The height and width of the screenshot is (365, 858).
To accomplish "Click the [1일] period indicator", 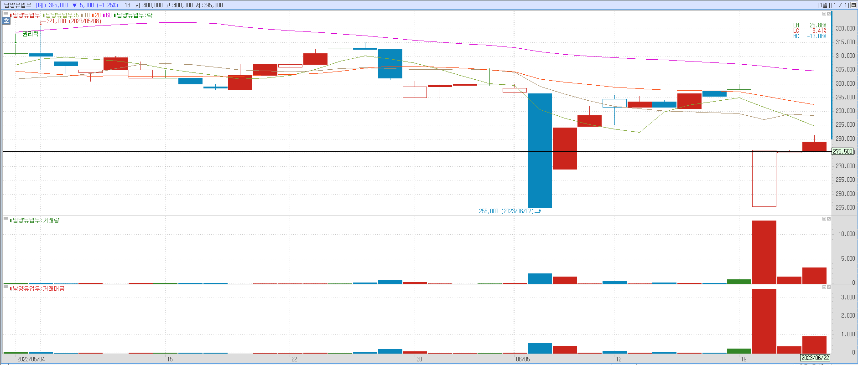I will coord(823,5).
